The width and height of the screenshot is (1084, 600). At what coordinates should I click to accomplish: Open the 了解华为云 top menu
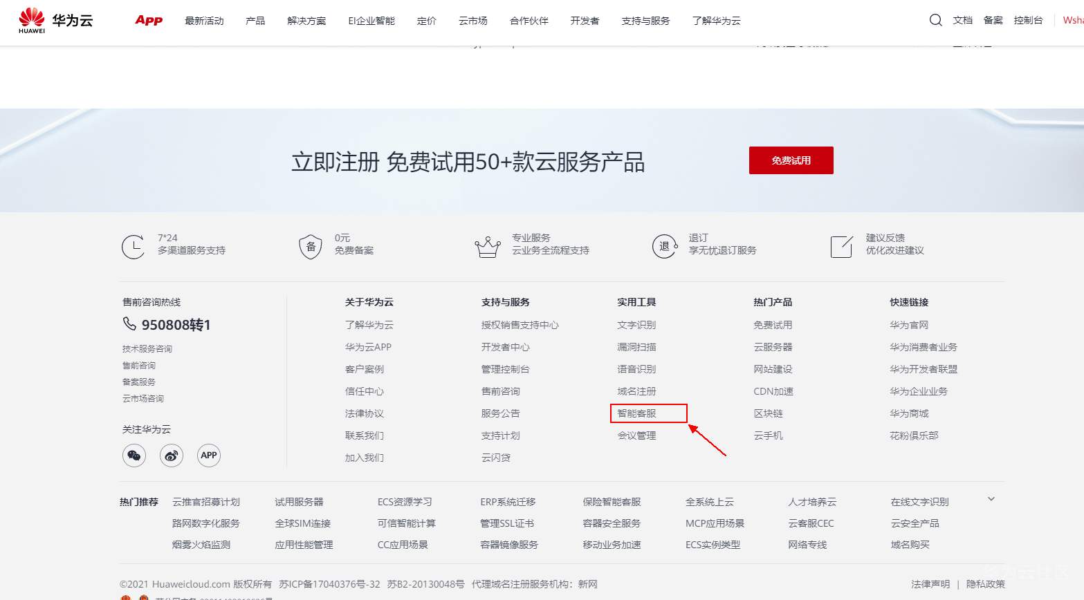[x=717, y=21]
